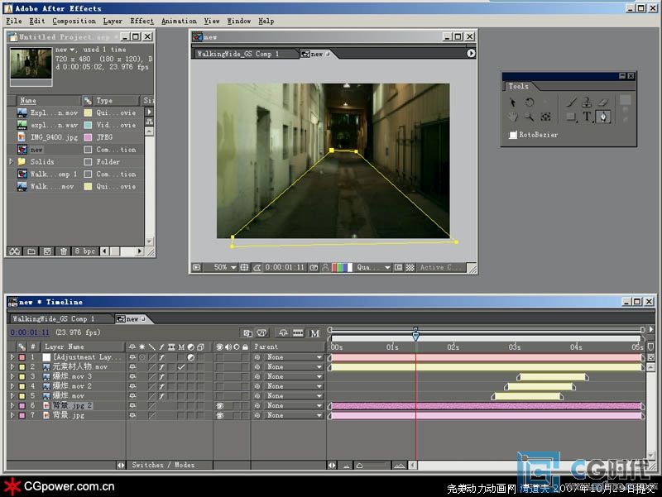Select the Type tool
This screenshot has height=497, width=662.
(587, 117)
